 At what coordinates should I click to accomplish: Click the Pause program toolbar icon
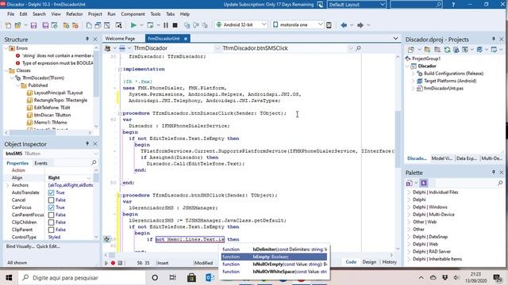(166, 25)
